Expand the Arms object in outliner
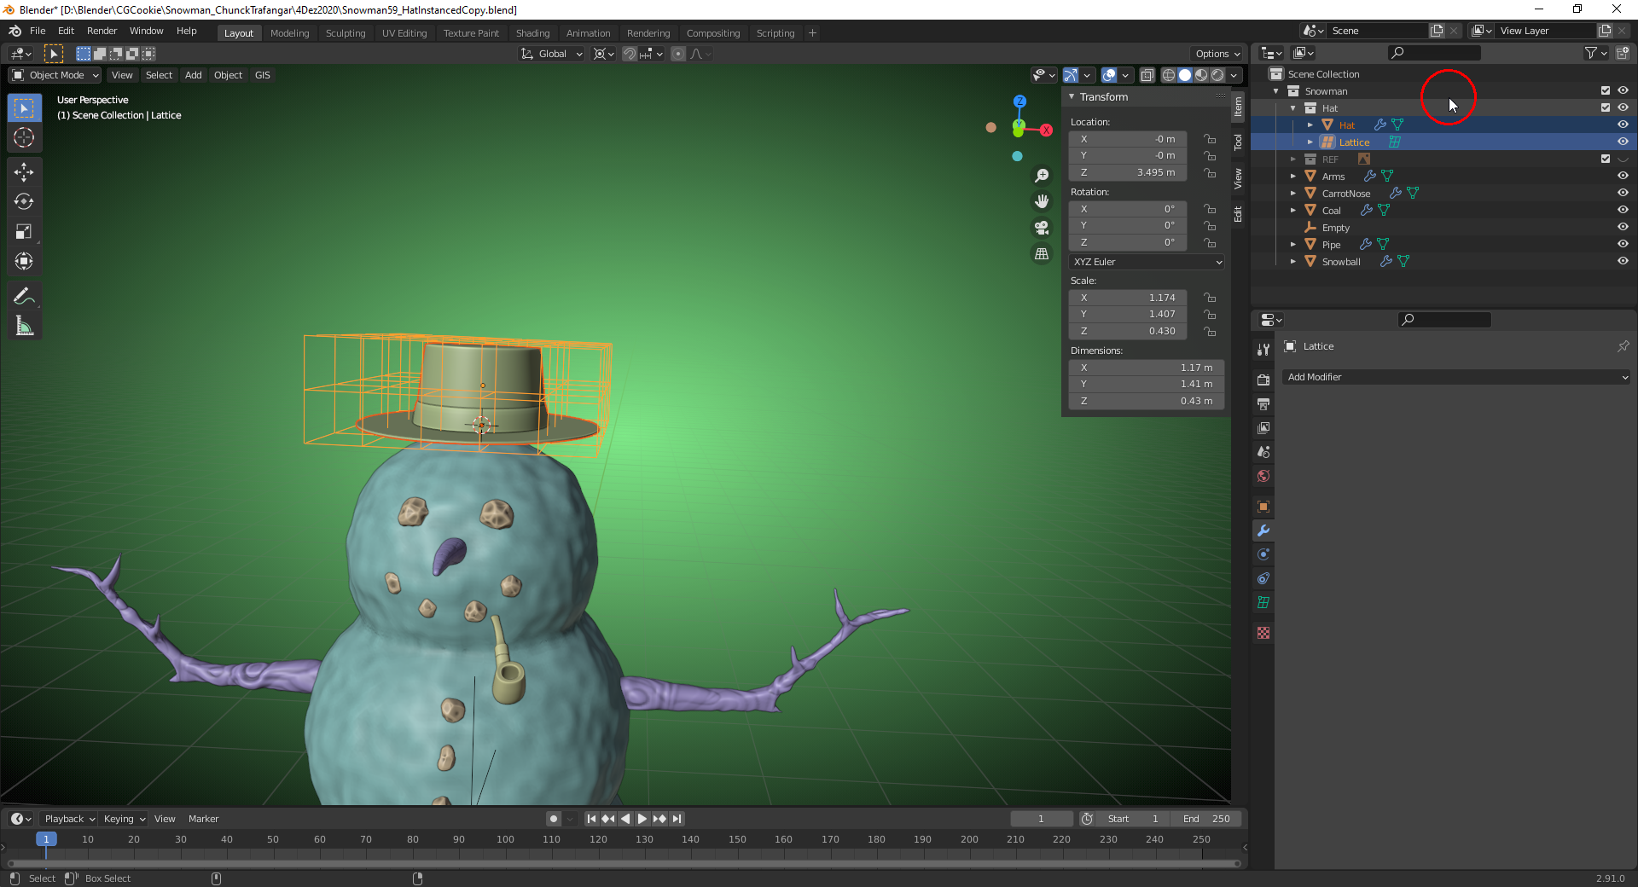 1293,177
